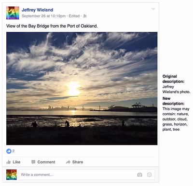Open the post options chevron dropdown
Screen dimensions: 193x186
click(x=153, y=9)
